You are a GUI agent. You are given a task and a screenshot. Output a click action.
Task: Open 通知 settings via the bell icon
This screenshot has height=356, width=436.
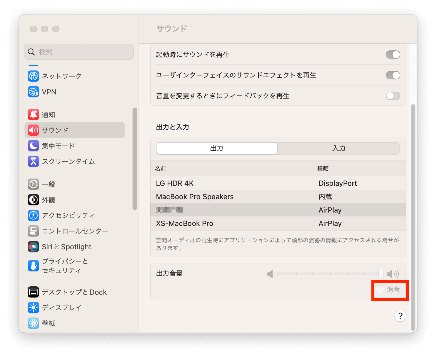point(33,114)
